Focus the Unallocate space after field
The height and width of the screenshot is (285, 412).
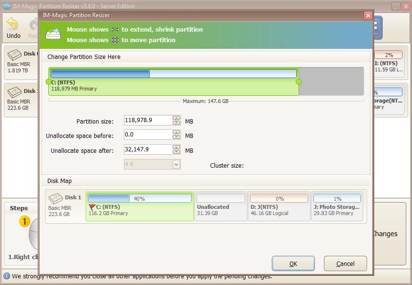tap(148, 149)
